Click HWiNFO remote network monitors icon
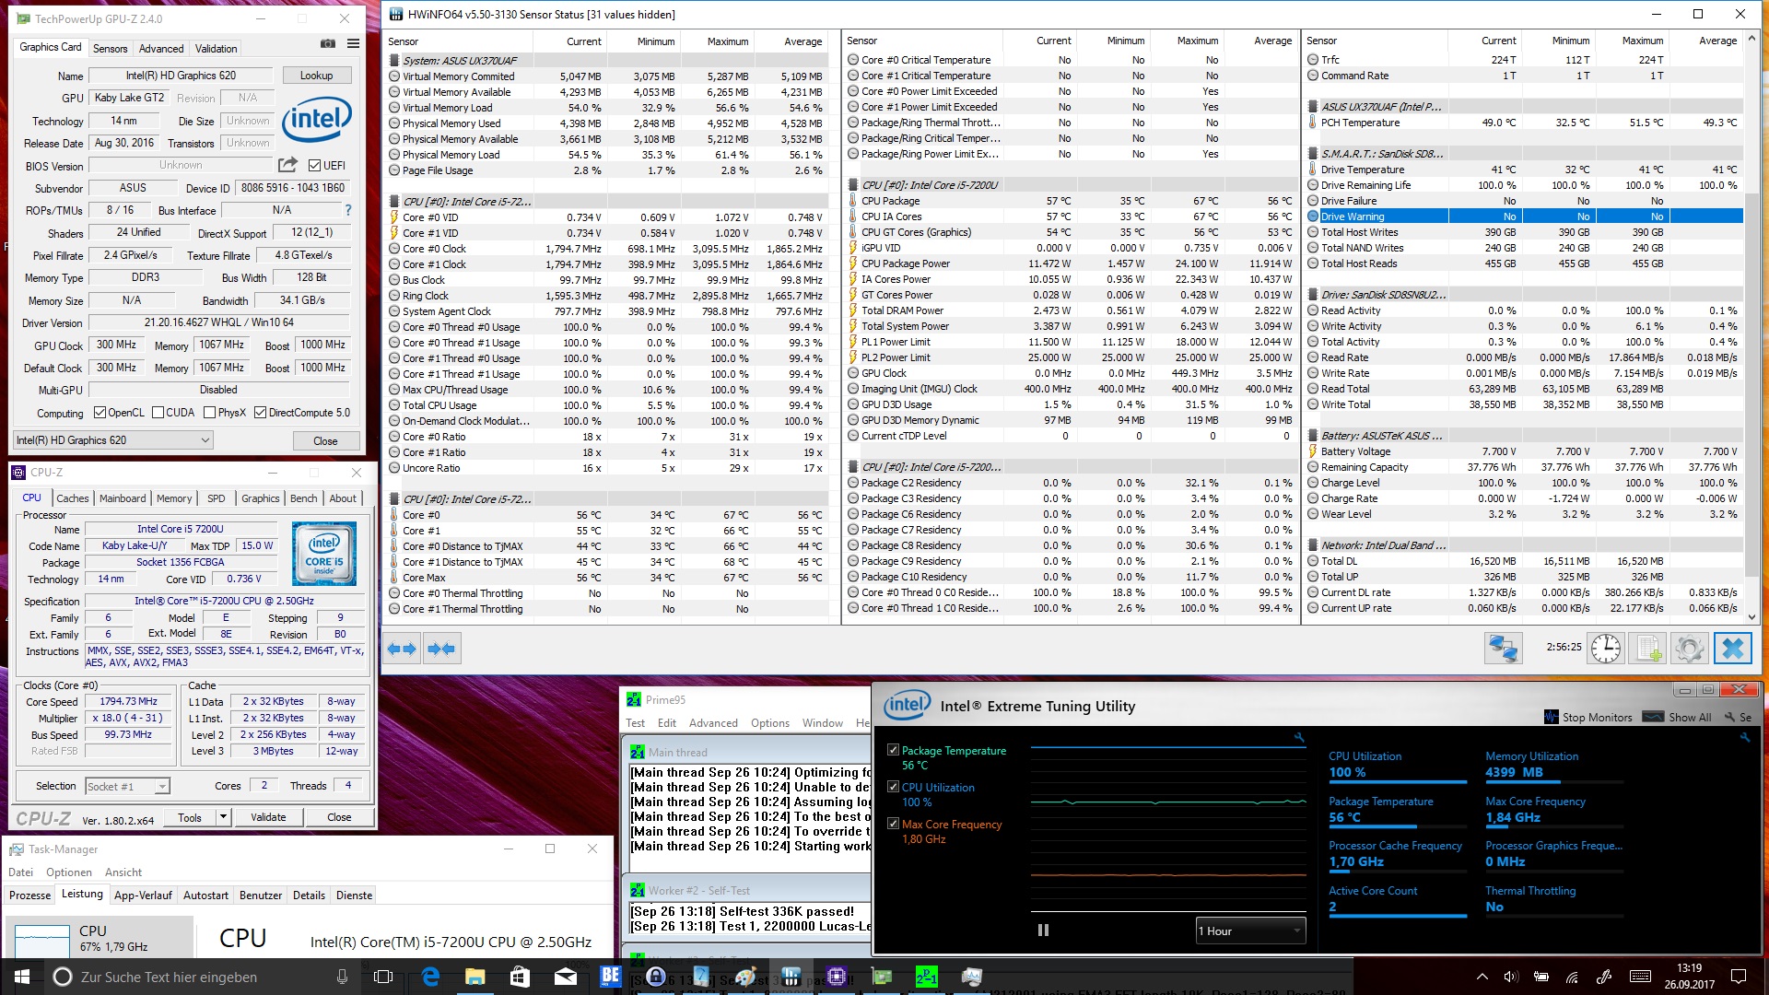This screenshot has width=1769, height=995. click(x=1503, y=648)
